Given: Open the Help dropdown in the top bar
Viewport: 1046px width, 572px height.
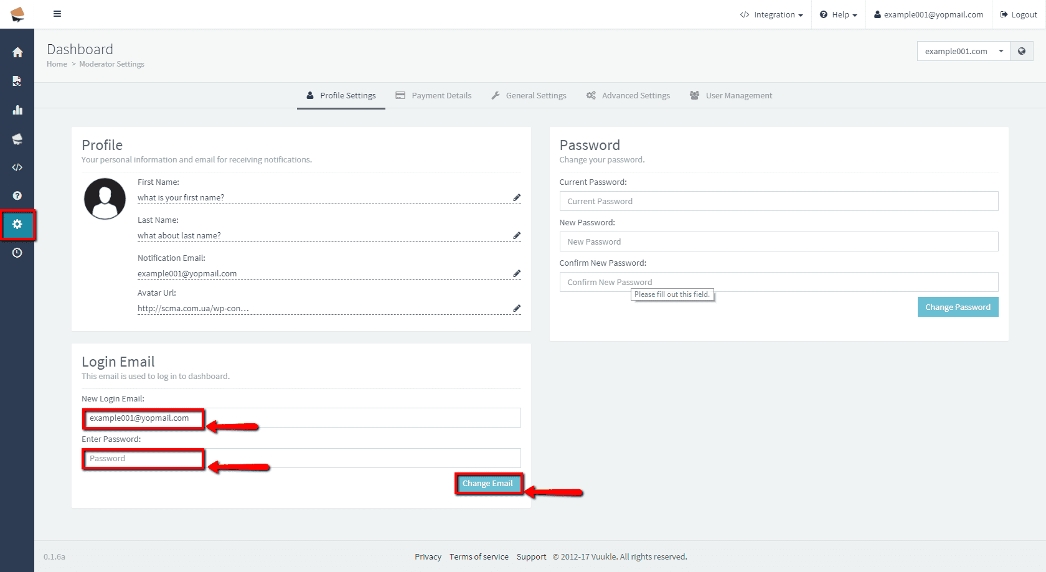Looking at the screenshot, I should click(x=839, y=15).
